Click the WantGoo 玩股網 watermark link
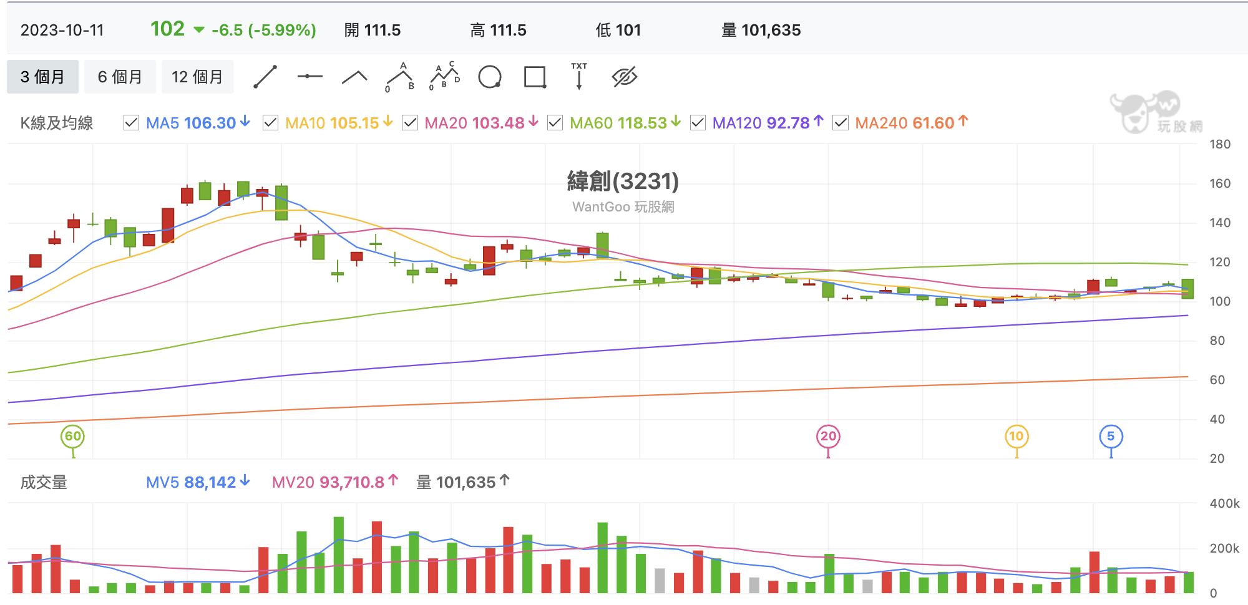 point(623,207)
